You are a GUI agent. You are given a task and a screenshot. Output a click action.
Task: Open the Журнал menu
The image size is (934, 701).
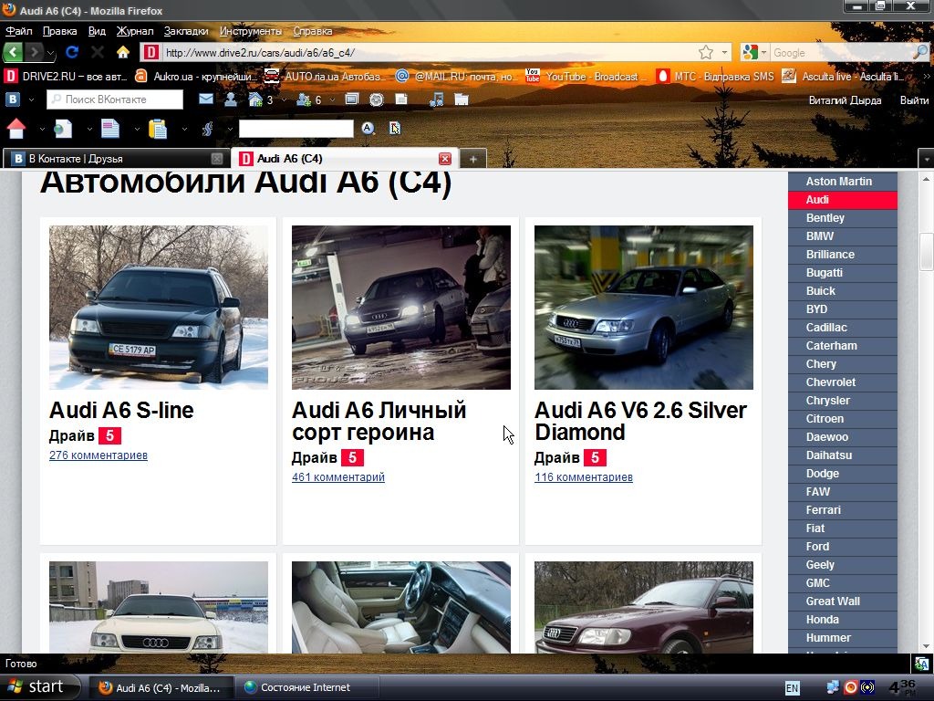click(135, 31)
